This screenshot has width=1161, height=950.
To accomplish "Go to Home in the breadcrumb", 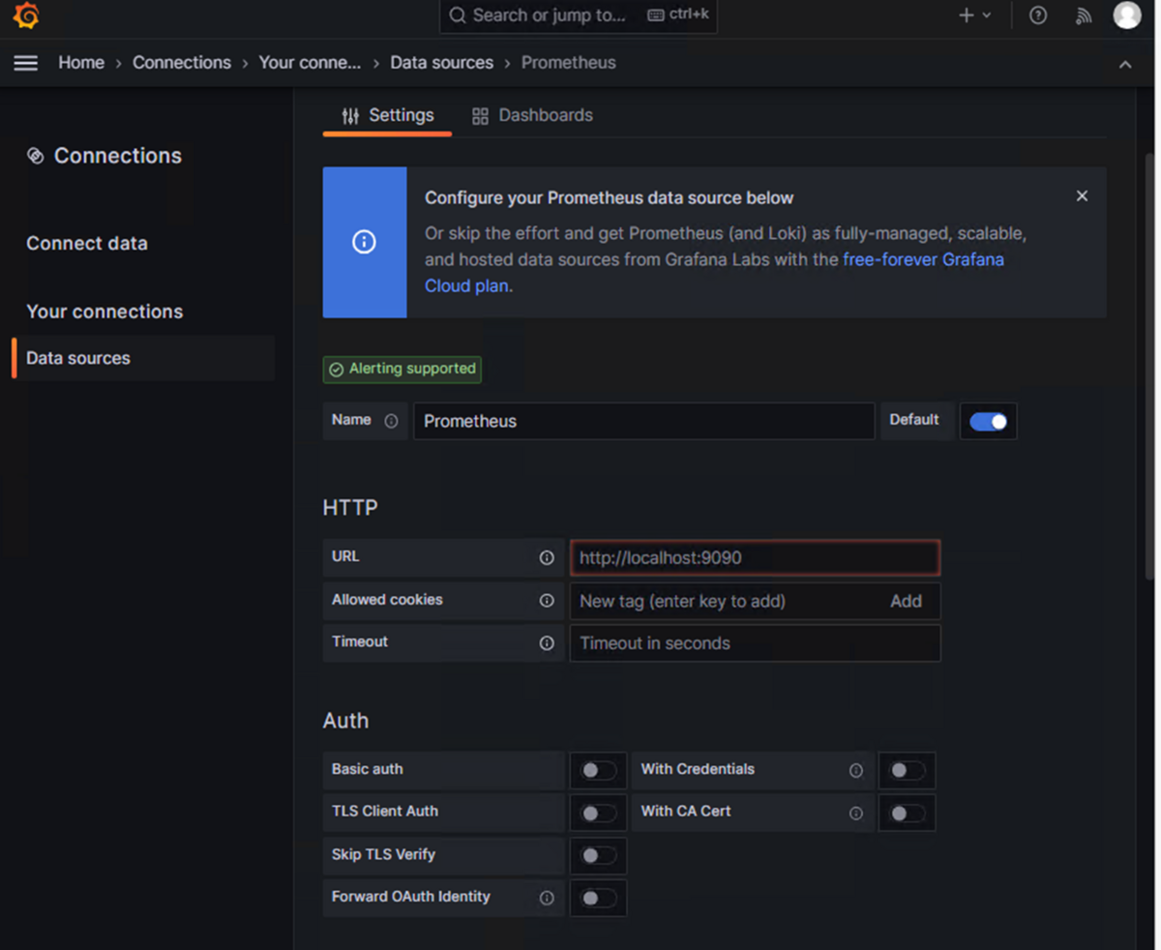I will (x=81, y=63).
